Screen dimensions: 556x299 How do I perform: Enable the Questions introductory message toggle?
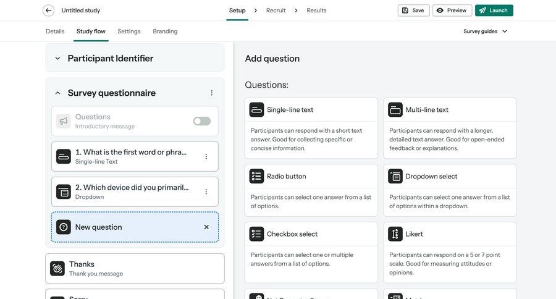(x=201, y=121)
